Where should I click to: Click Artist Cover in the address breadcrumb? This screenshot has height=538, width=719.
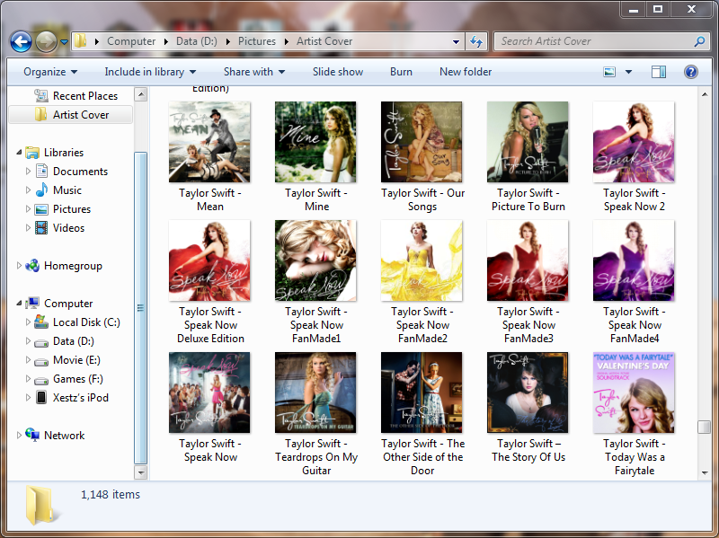coord(324,41)
